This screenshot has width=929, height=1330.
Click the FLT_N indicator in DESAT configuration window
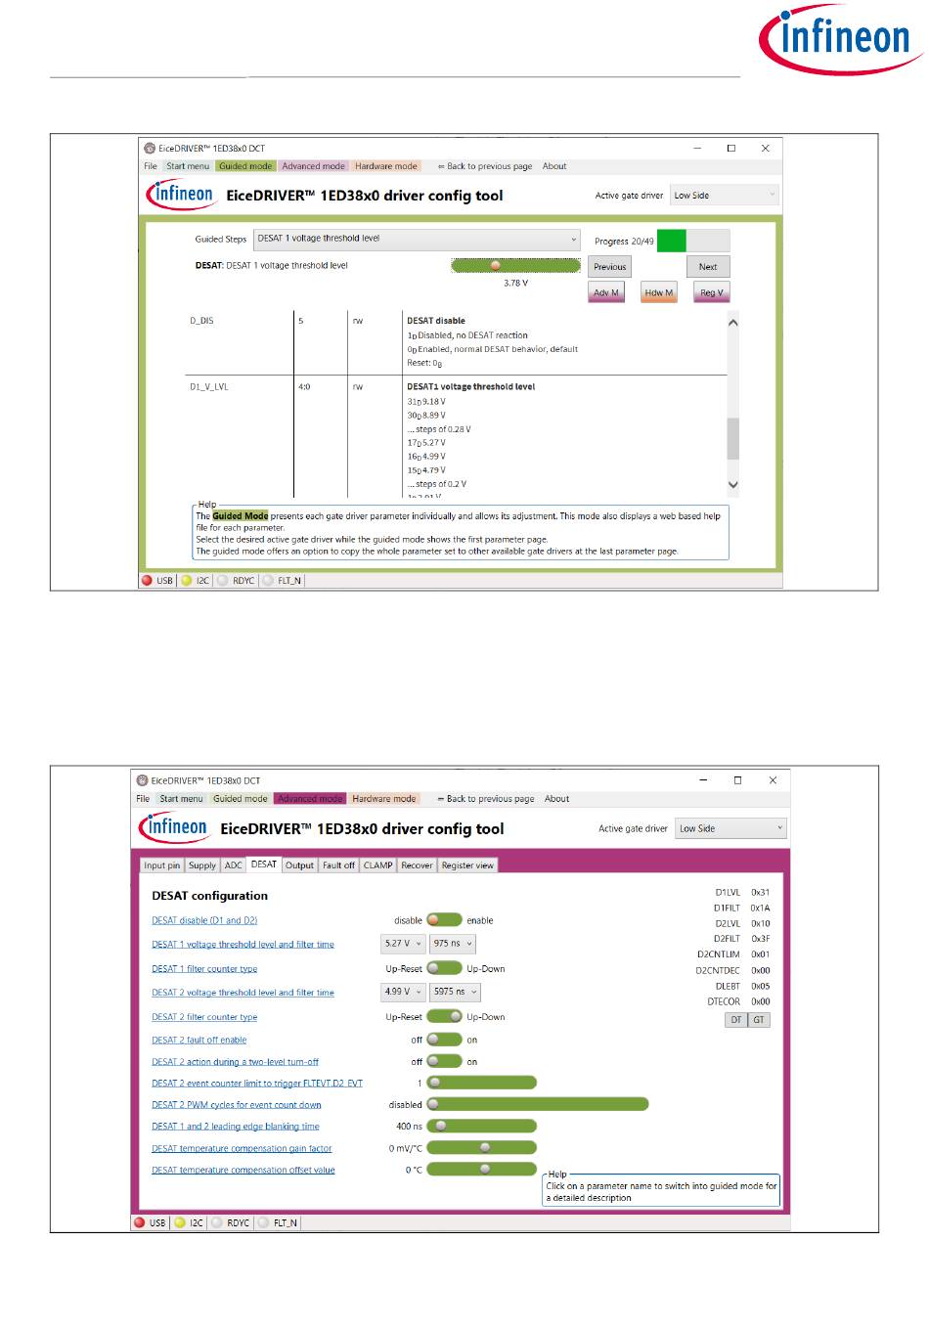[263, 1222]
